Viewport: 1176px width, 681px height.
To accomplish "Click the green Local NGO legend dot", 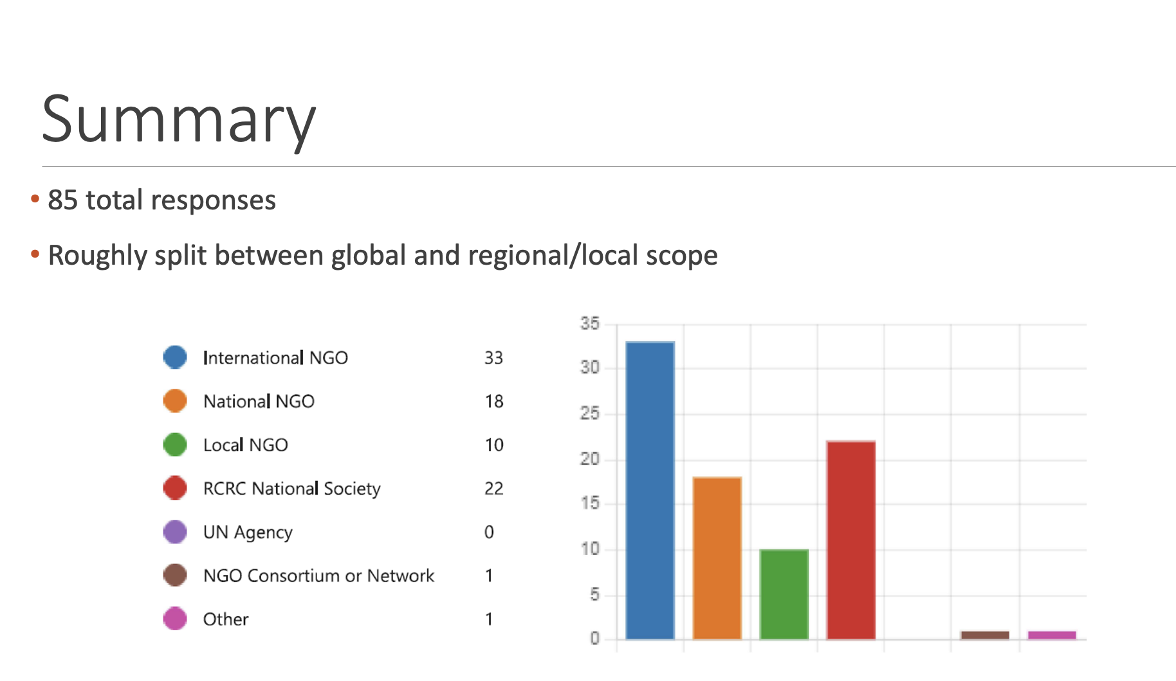I will tap(175, 445).
